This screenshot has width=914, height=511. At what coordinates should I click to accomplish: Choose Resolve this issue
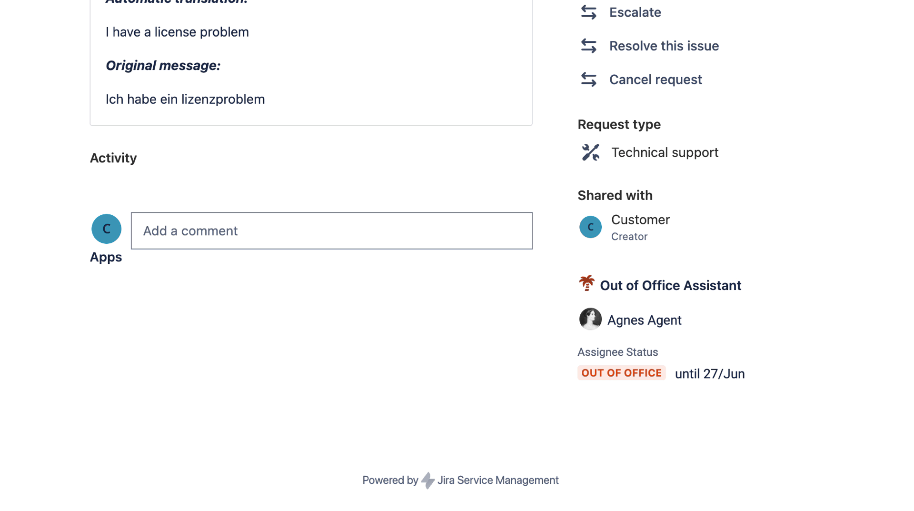tap(664, 46)
